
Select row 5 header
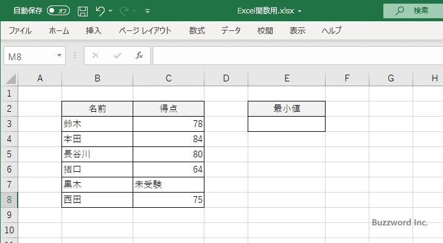tap(9, 154)
